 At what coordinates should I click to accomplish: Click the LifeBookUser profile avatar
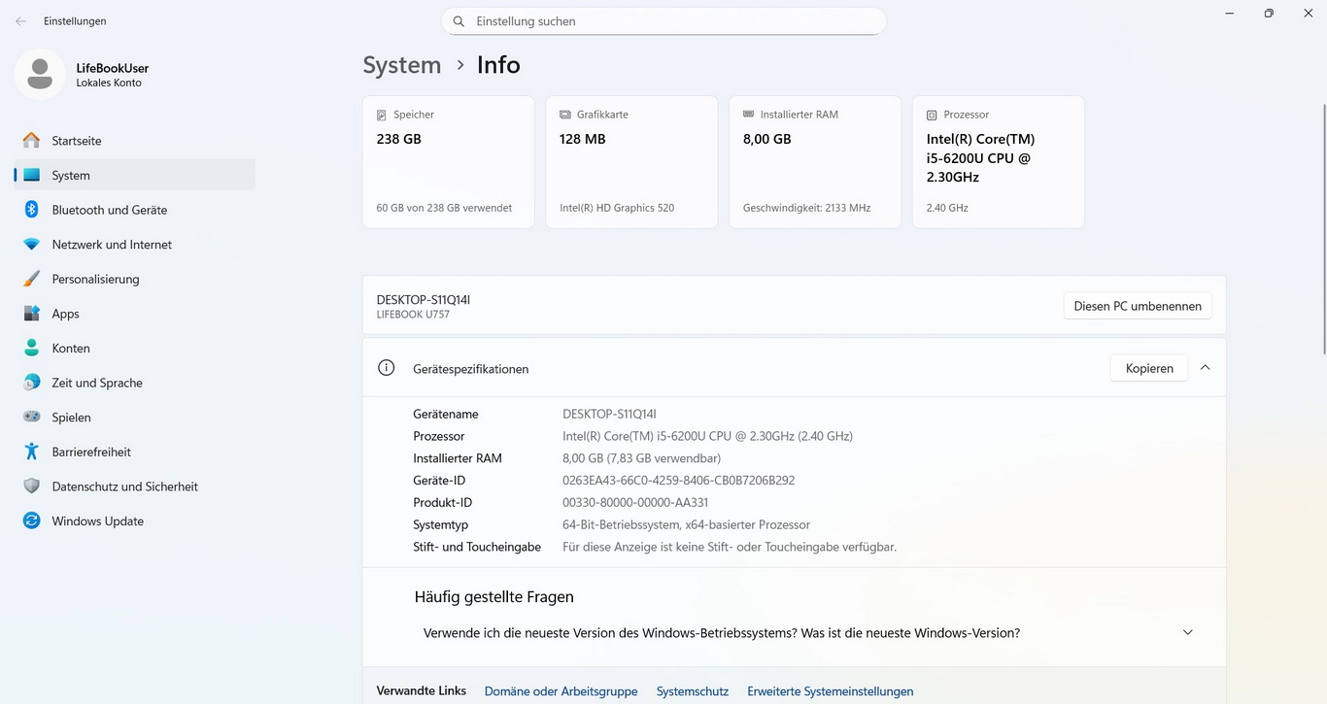tap(40, 74)
